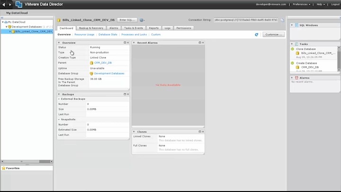This screenshot has width=341, height=192.
Task: Click the Favorites star icon
Action: pyautogui.click(x=4, y=168)
